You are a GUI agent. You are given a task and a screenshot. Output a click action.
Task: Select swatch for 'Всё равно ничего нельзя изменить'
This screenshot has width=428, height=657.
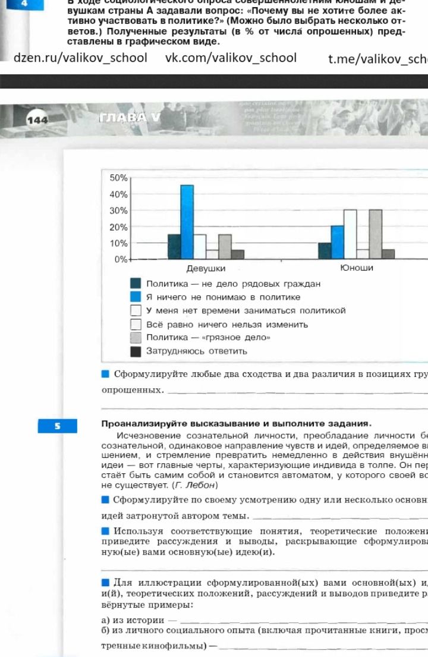(136, 324)
